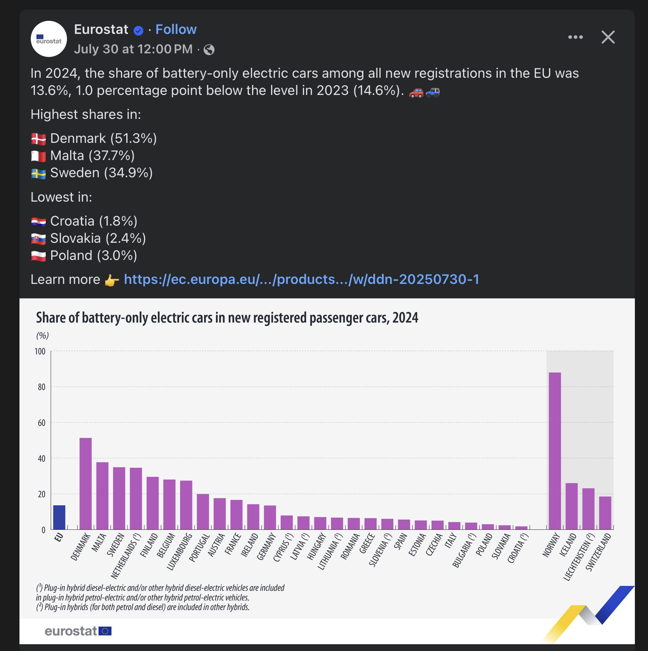Click the Denmark flag emoji

(x=38, y=139)
